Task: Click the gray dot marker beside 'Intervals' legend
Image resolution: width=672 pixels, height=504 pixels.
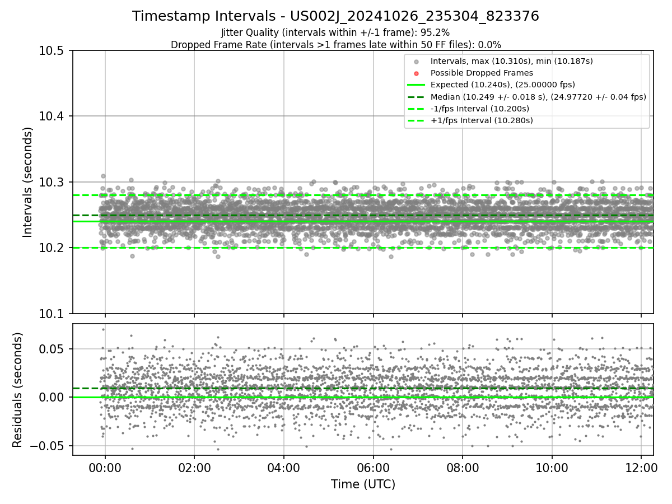Action: pyautogui.click(x=416, y=61)
